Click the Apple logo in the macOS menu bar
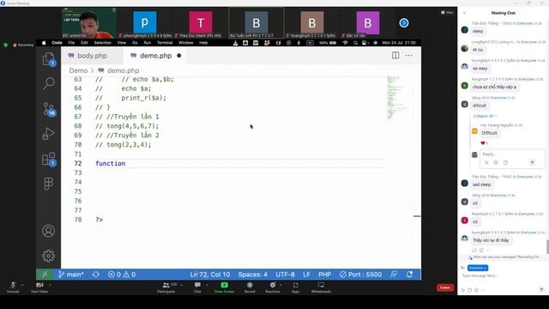The width and height of the screenshot is (549, 309). 44,43
